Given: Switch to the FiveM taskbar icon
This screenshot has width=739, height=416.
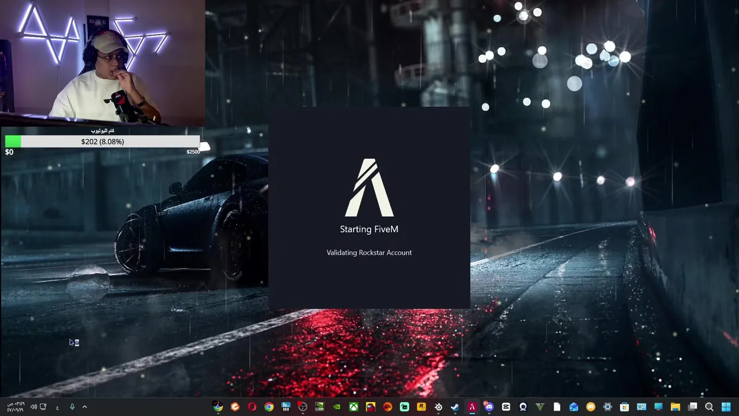Looking at the screenshot, I should pyautogui.click(x=472, y=407).
